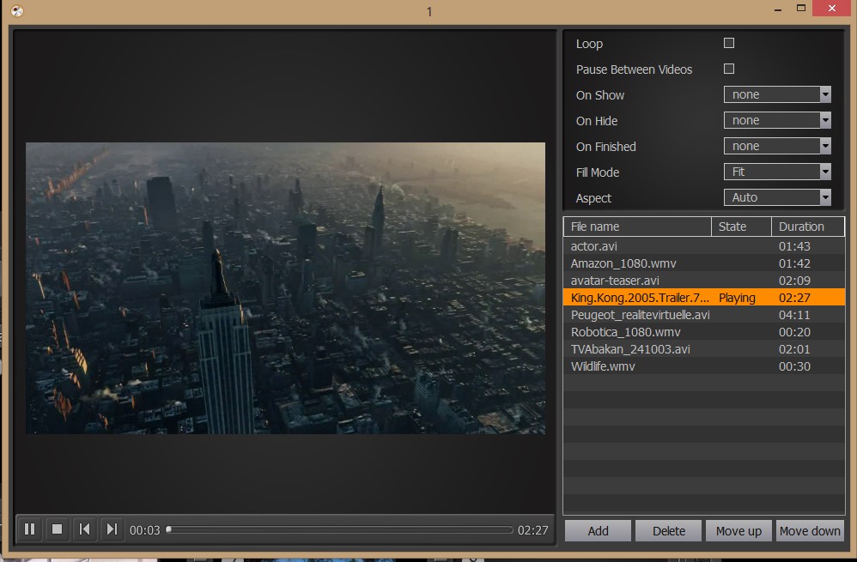The image size is (857, 562).
Task: Select TVAbakan_241003.avi in the playlist
Action: [704, 349]
